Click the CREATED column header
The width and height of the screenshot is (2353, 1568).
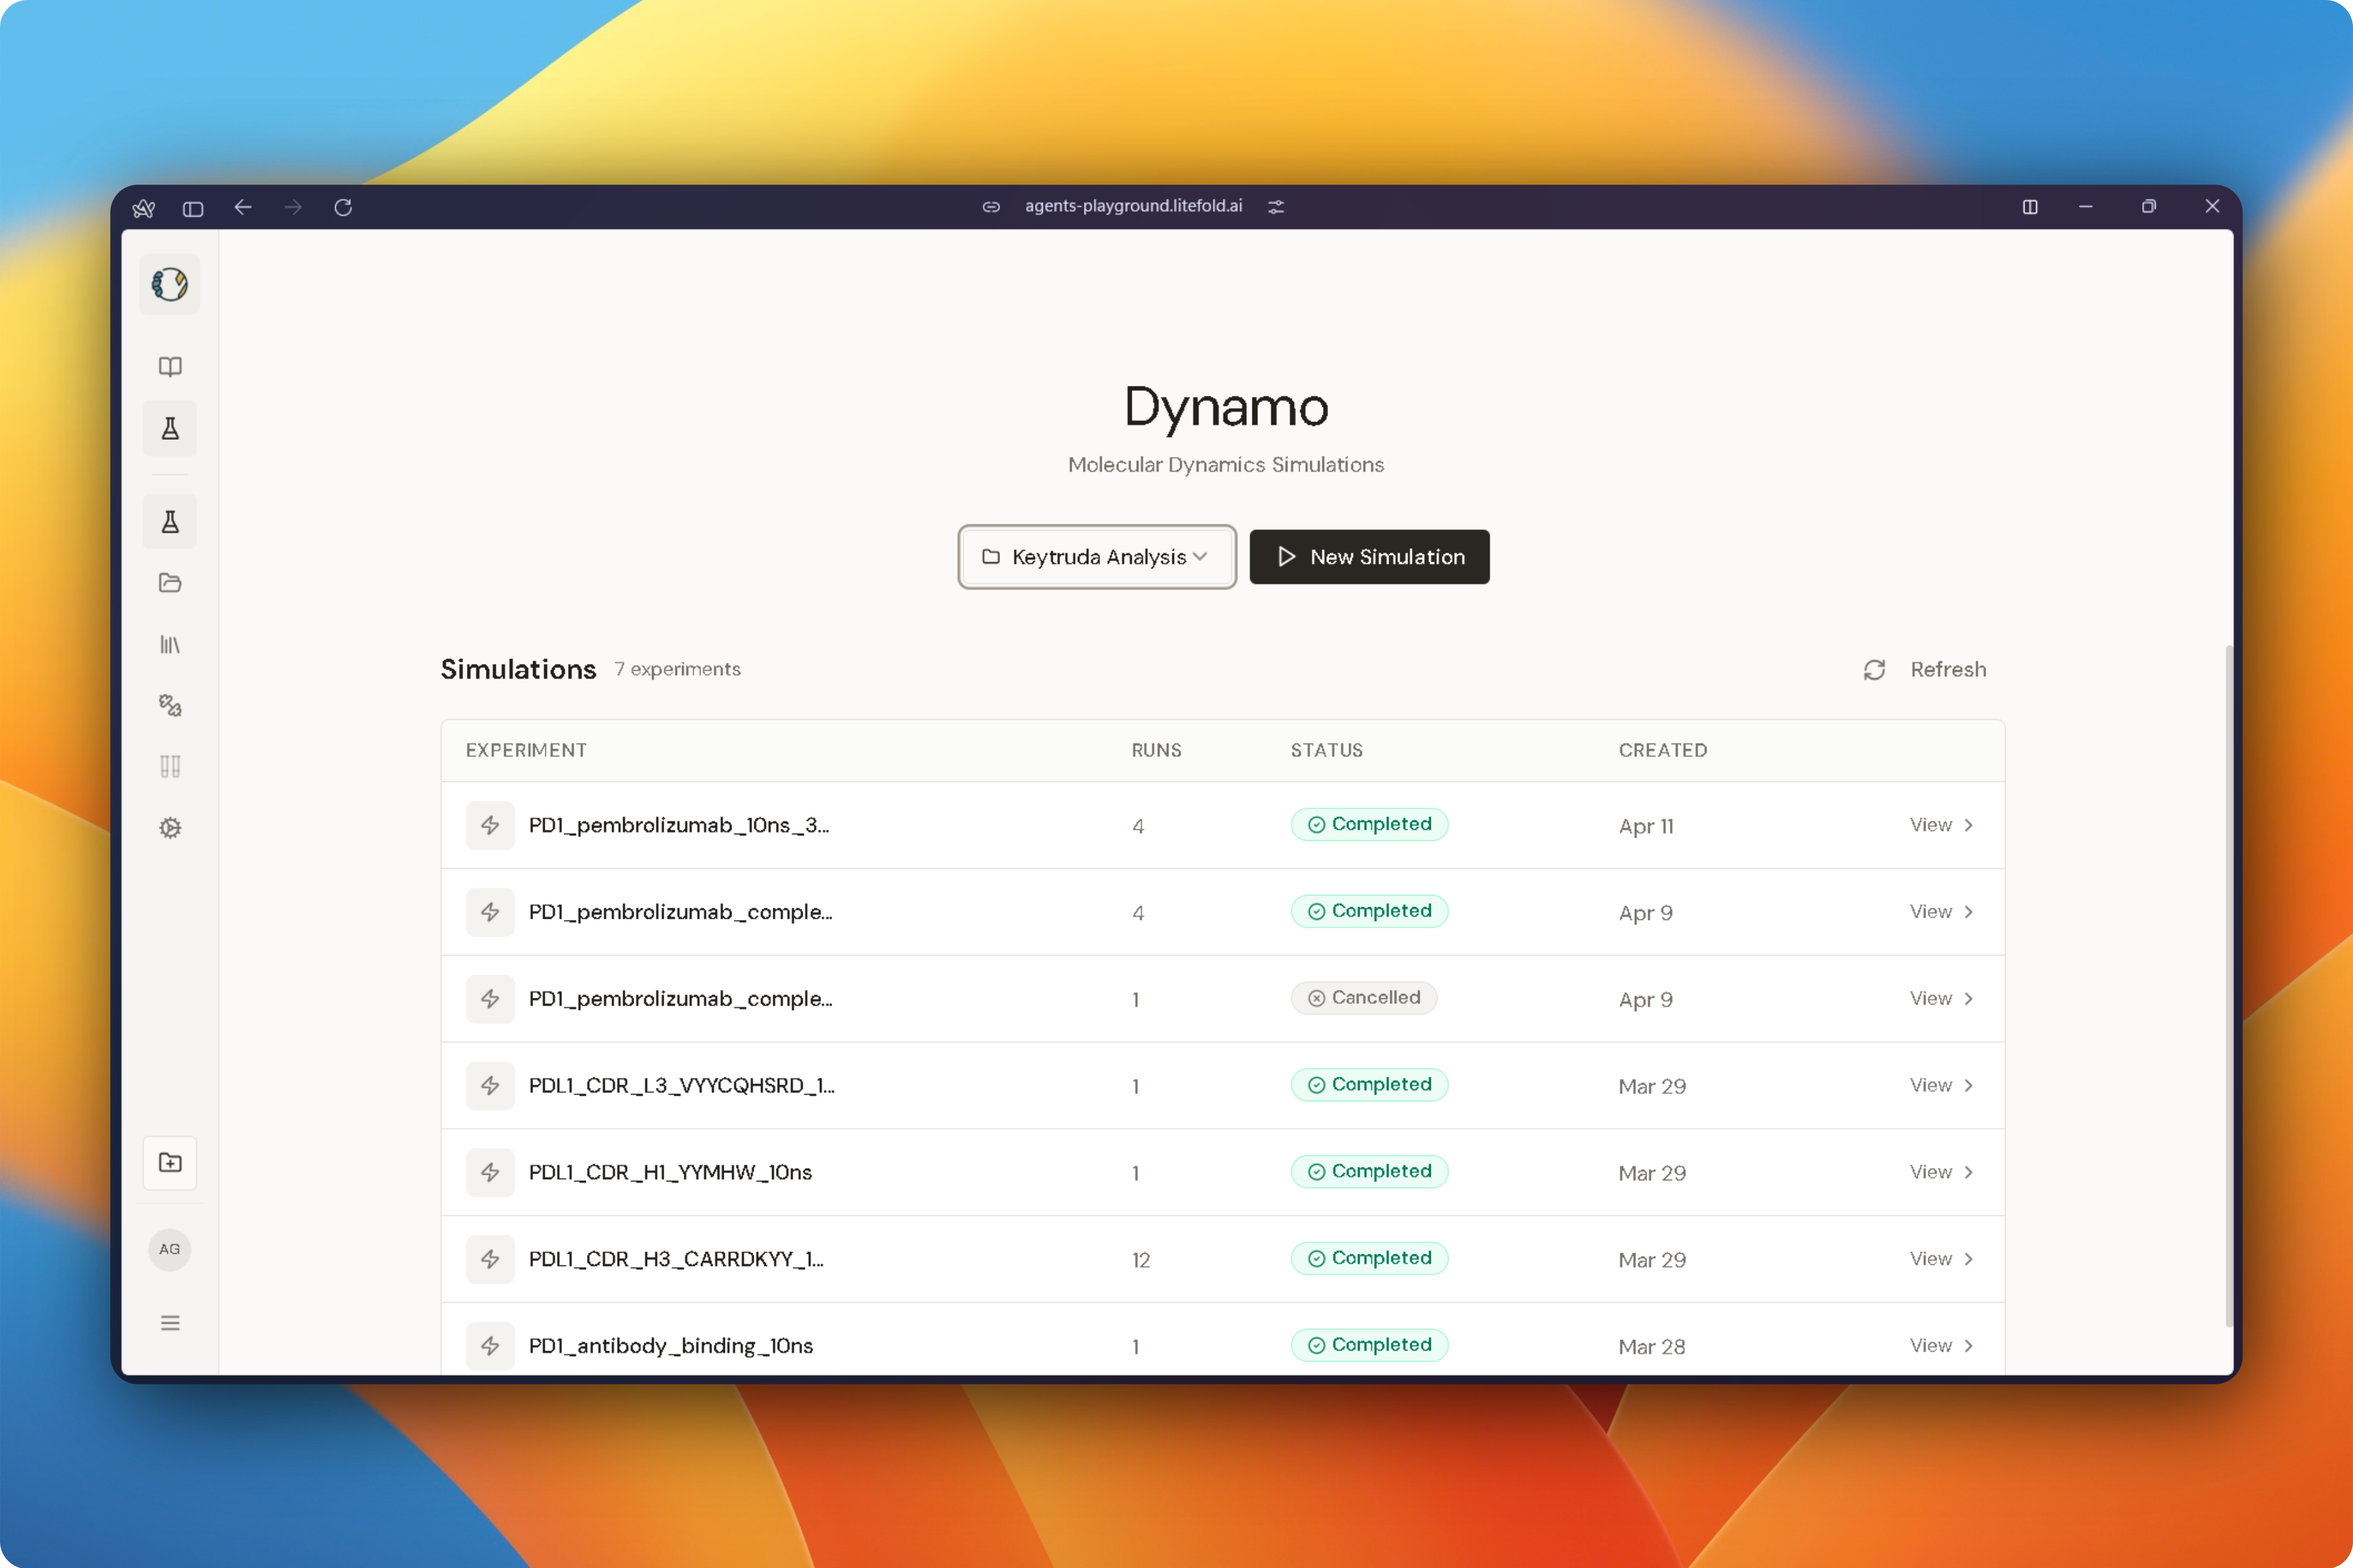(1662, 750)
